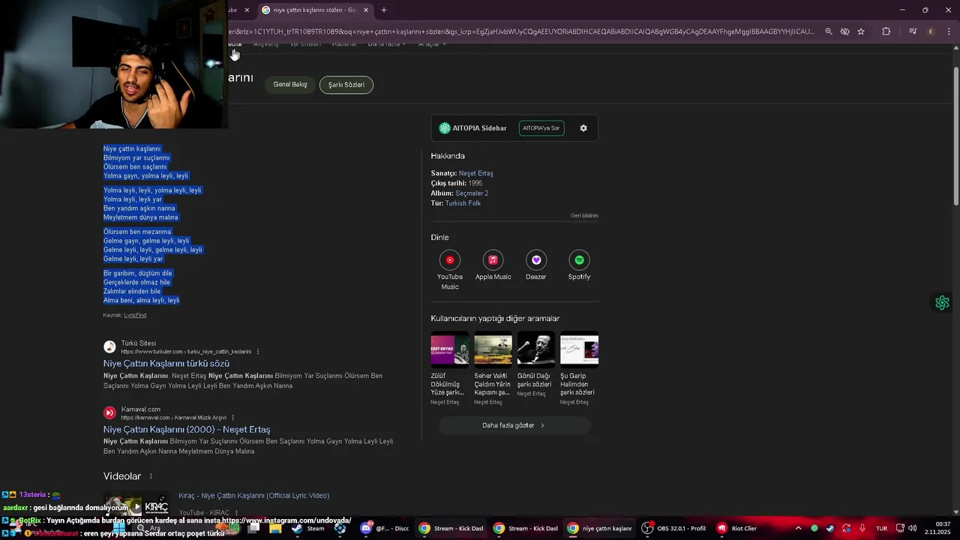960x540 pixels.
Task: Switch to OBS 32.0.1 in taskbar
Action: click(674, 528)
